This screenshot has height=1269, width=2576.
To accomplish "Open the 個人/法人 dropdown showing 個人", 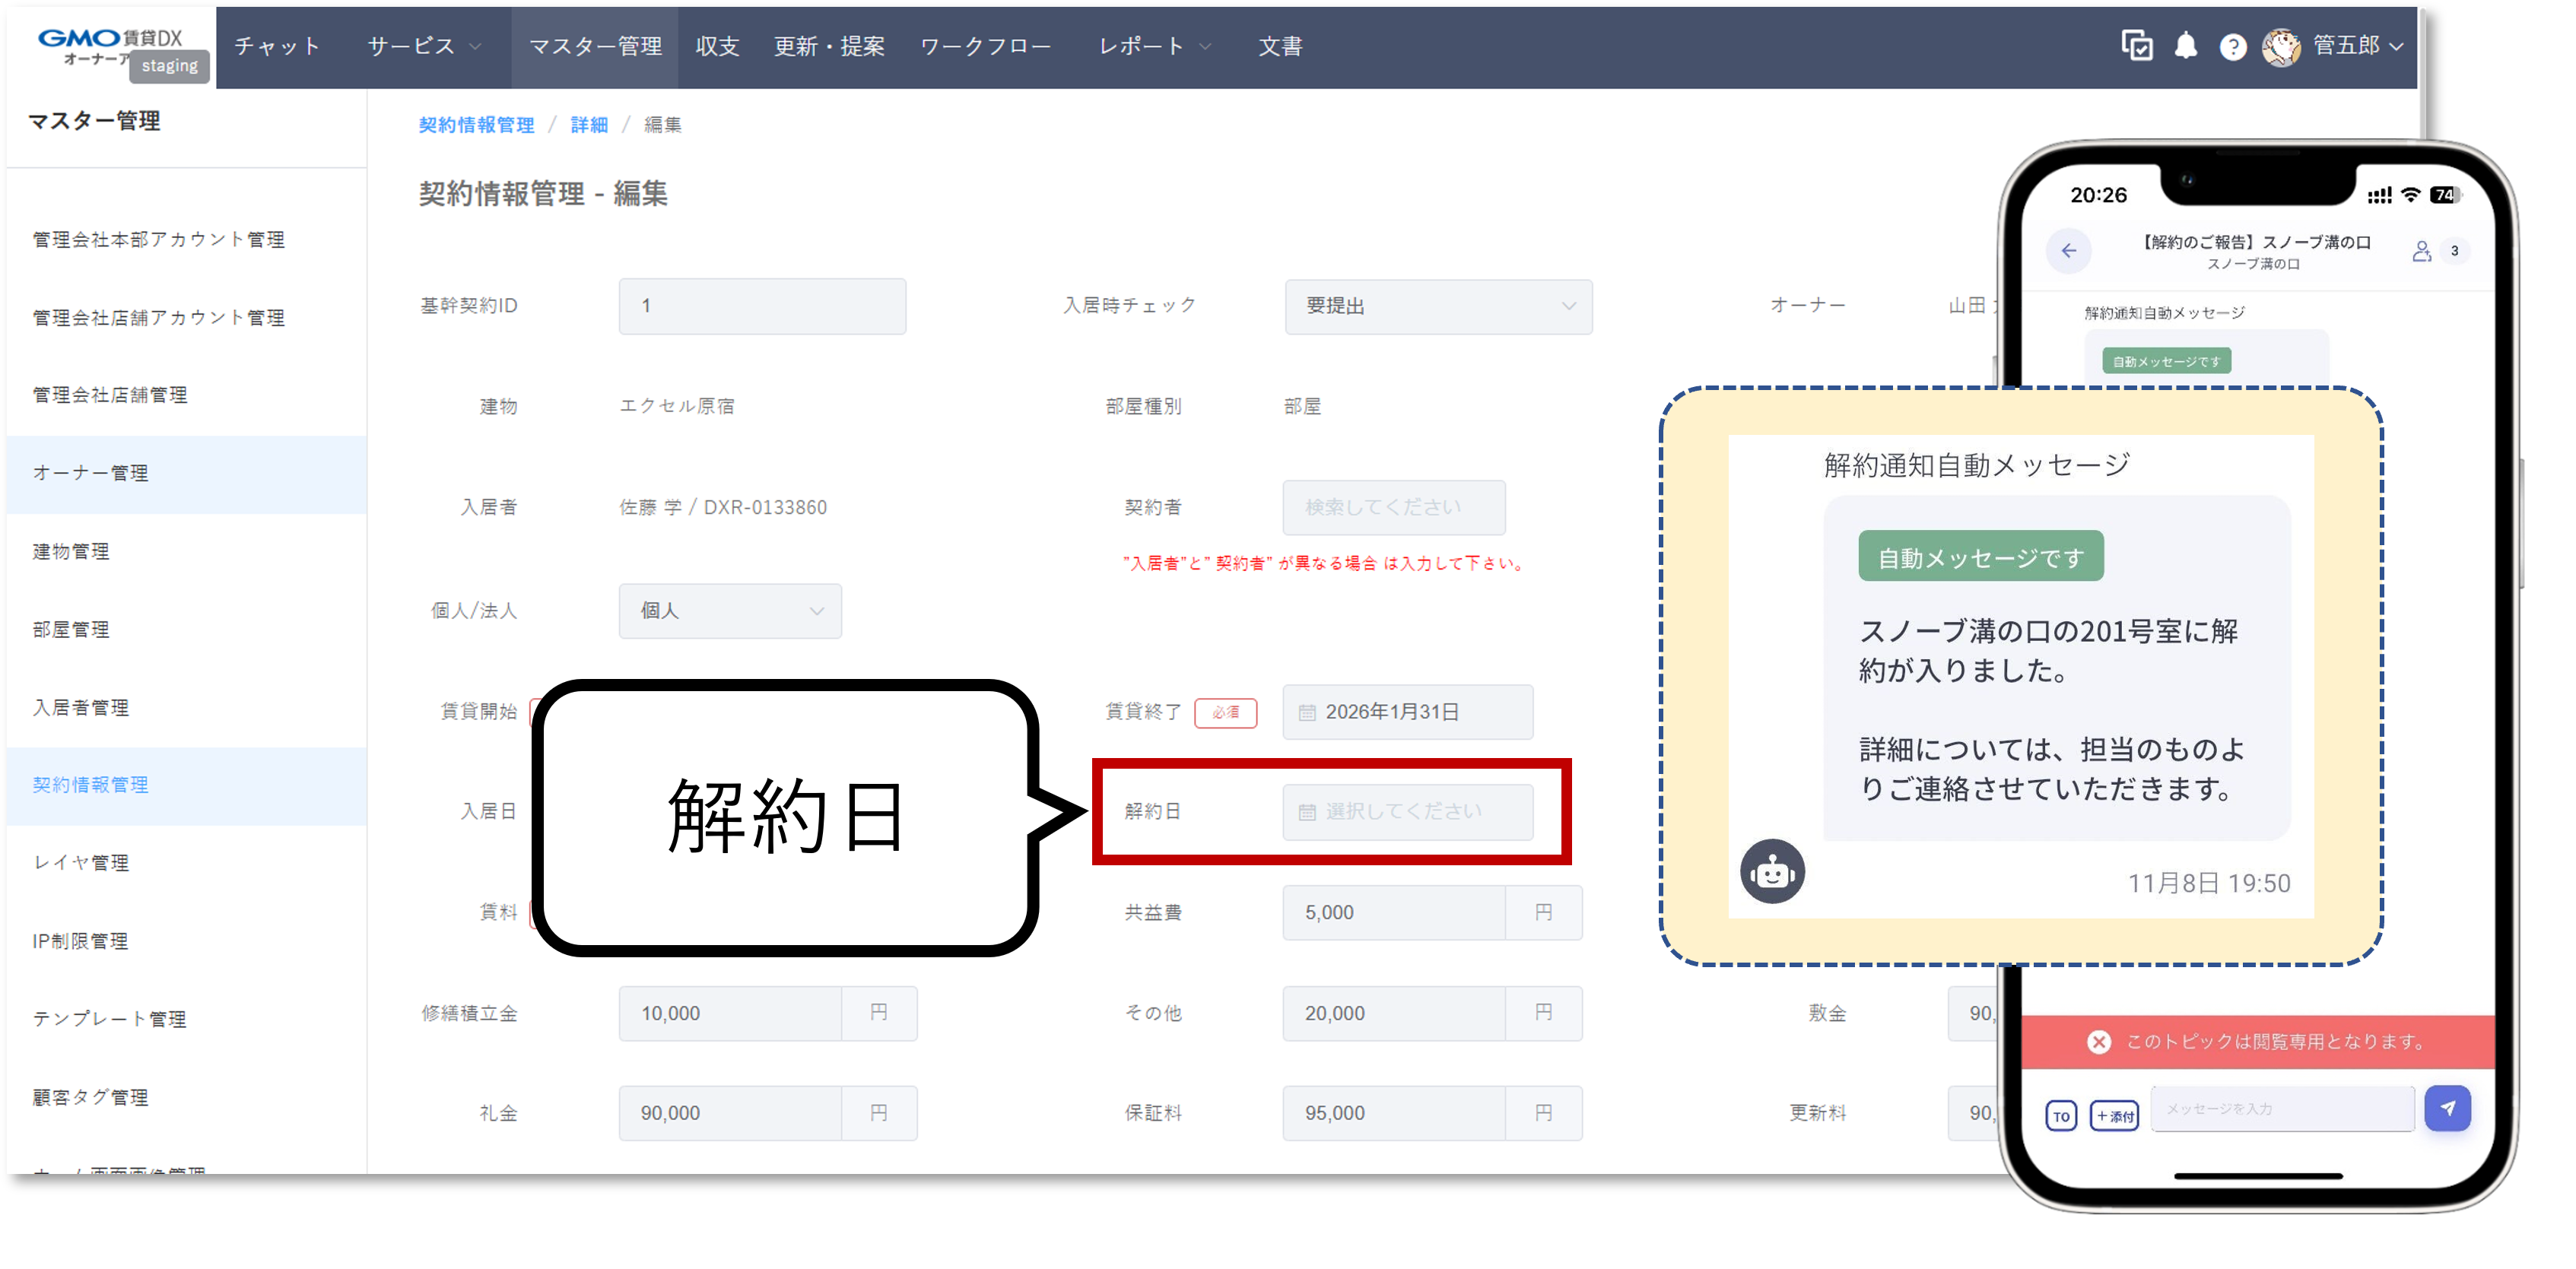I will tap(731, 611).
